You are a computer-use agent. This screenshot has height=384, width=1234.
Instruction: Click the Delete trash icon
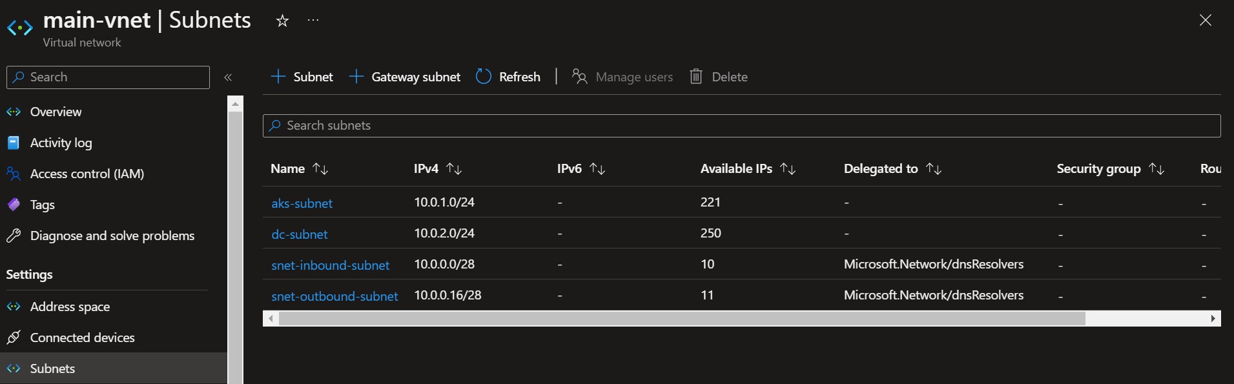(x=695, y=77)
